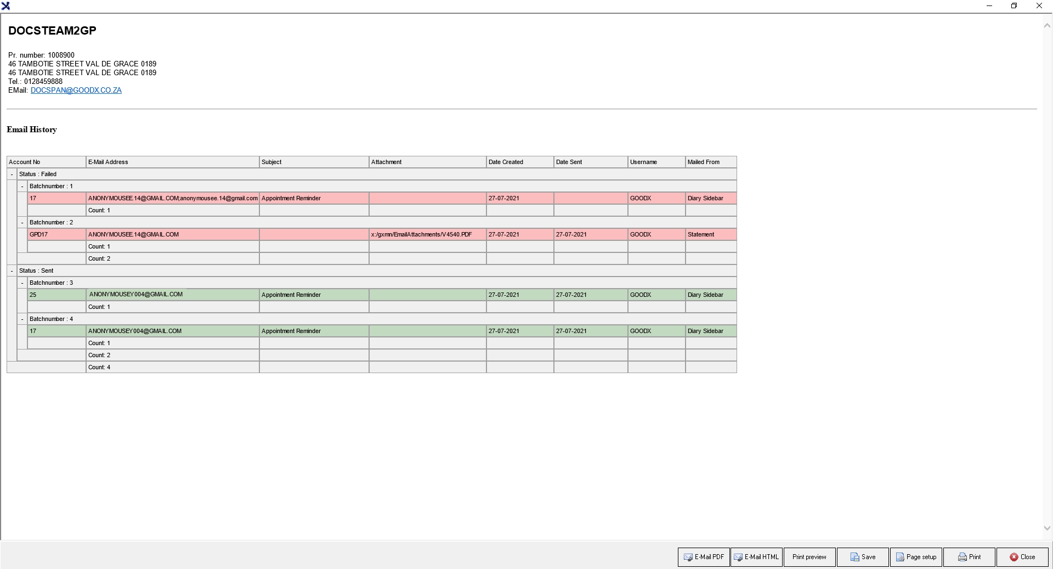The width and height of the screenshot is (1053, 569).
Task: Select the x:/gxmn/EmailAttachments/V4540.PDF attachment cell
Action: point(427,234)
